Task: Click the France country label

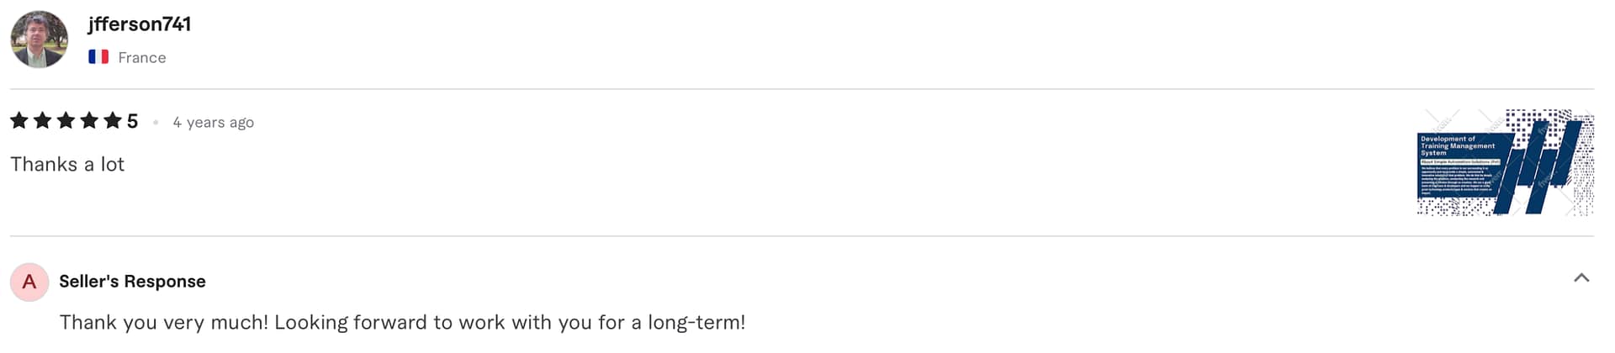Action: tap(142, 58)
